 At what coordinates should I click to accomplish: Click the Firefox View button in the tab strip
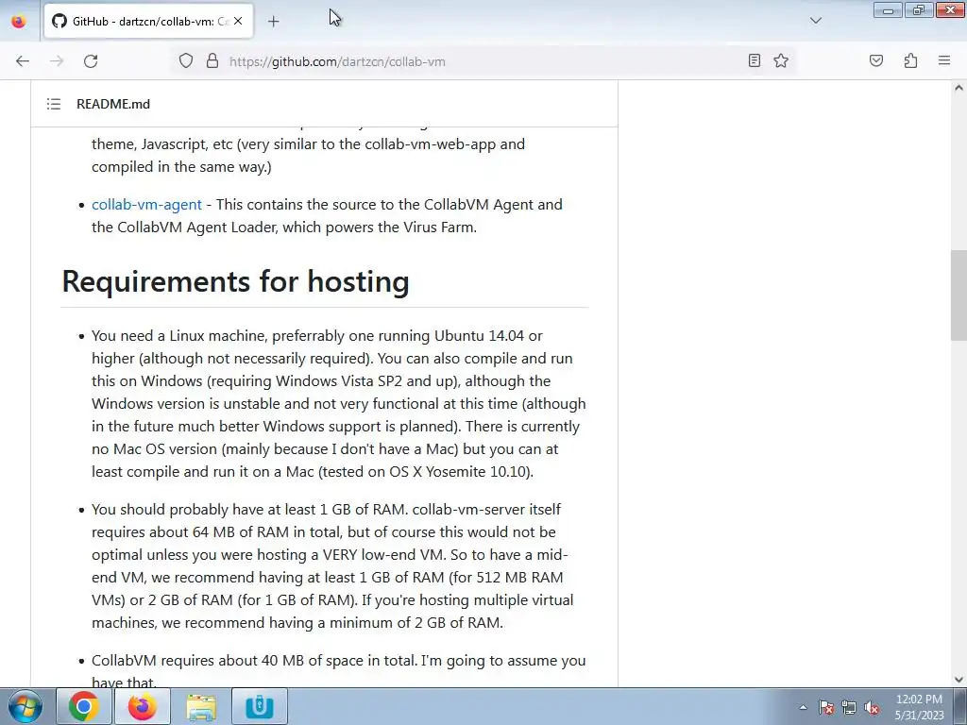[x=19, y=21]
